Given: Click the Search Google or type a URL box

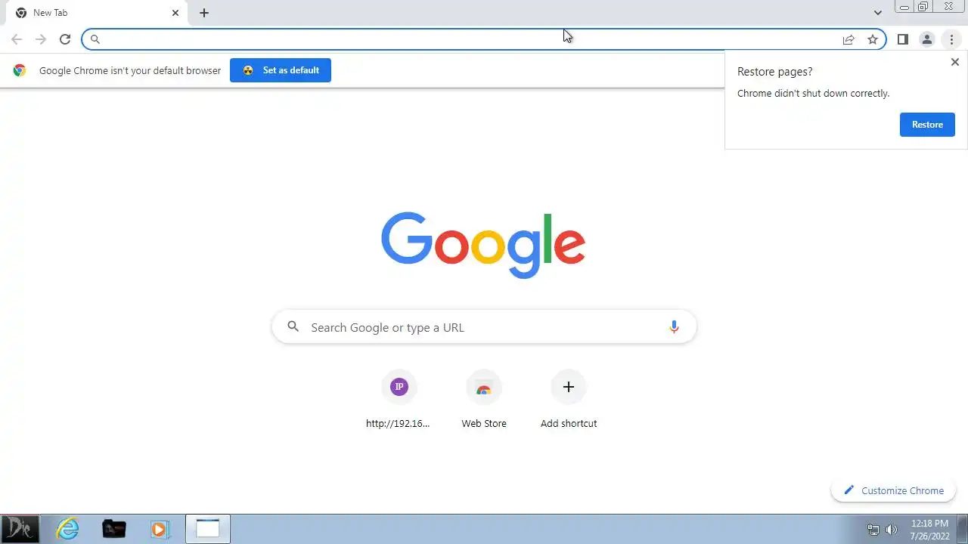Looking at the screenshot, I should [x=484, y=327].
